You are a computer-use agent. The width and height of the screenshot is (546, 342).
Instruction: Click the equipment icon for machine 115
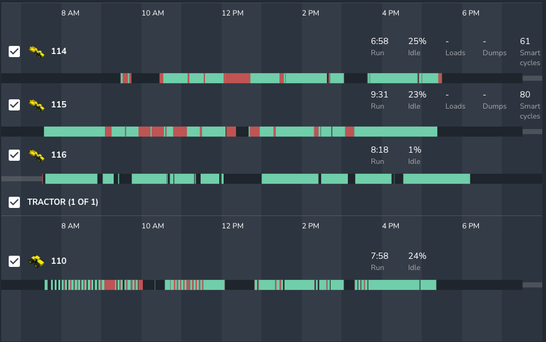pyautogui.click(x=37, y=105)
